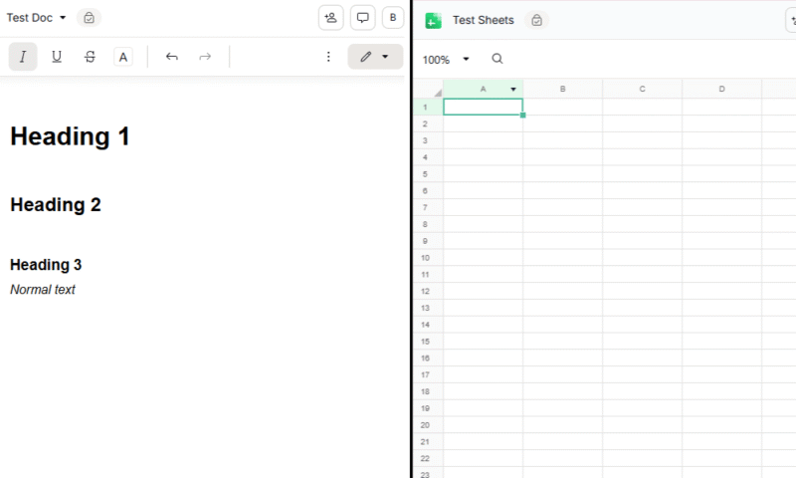This screenshot has height=478, width=796.
Task: Open the three-dot more options menu
Action: tap(328, 57)
